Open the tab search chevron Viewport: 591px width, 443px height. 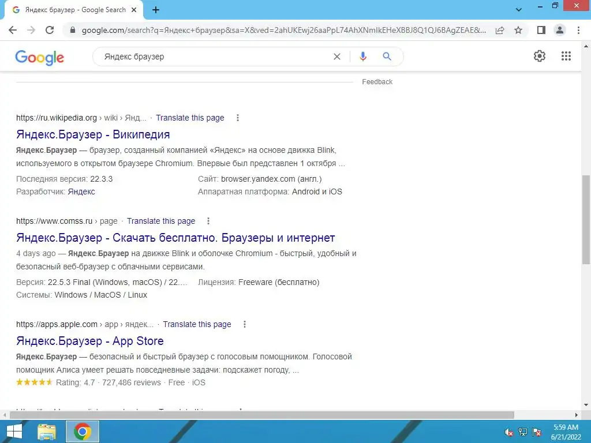click(519, 10)
